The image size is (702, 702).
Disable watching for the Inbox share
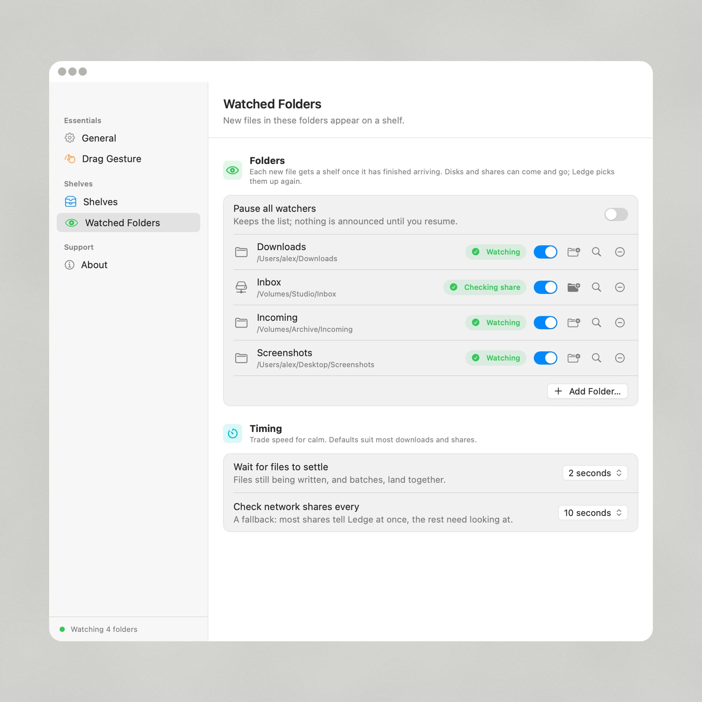pyautogui.click(x=545, y=287)
